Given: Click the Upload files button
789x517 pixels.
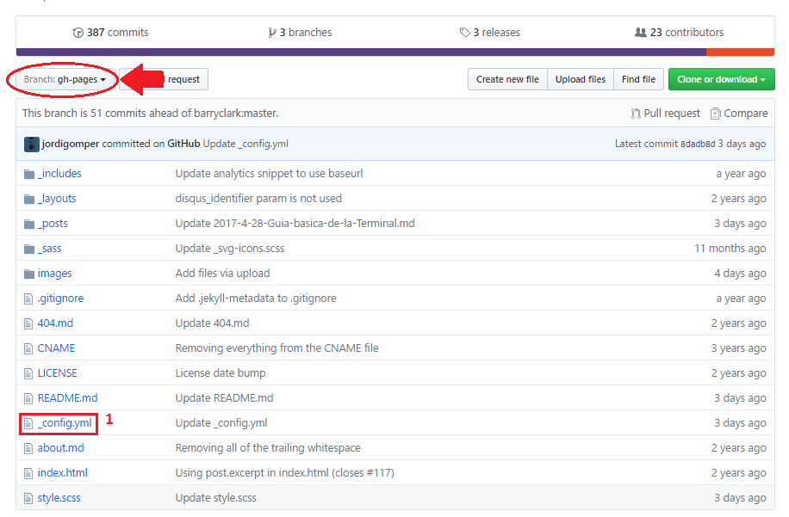Looking at the screenshot, I should tap(581, 79).
